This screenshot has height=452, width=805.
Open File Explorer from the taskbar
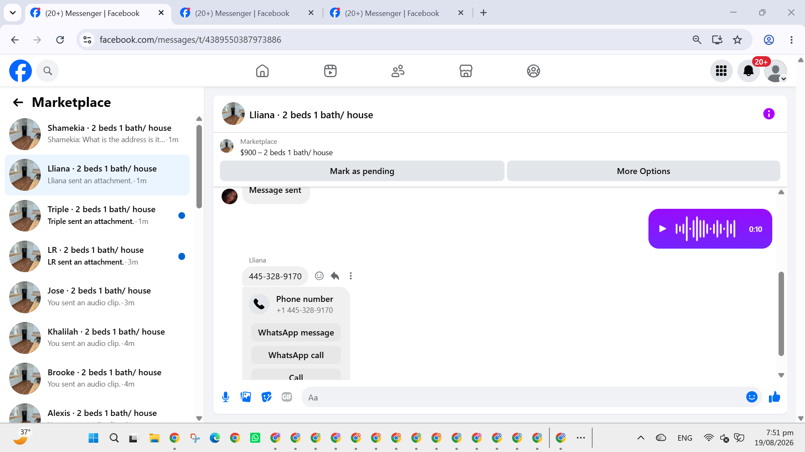(154, 438)
